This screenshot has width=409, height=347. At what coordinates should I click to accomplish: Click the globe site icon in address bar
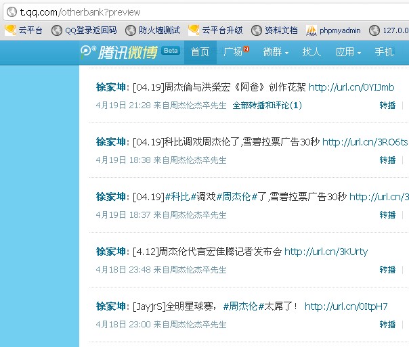(12, 12)
